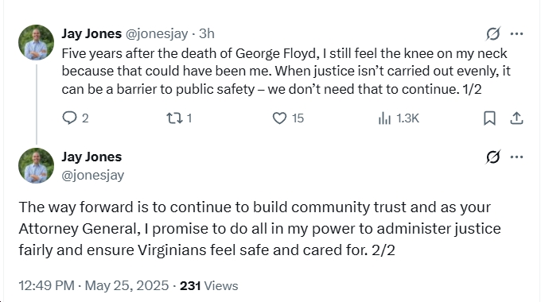Viewport: 541px width, 302px height.
Task: Open replies on the first tweet
Action: [x=76, y=118]
